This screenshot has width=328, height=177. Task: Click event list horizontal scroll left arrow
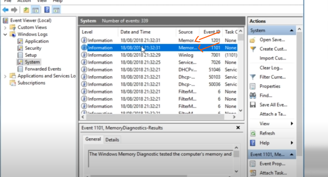83,117
